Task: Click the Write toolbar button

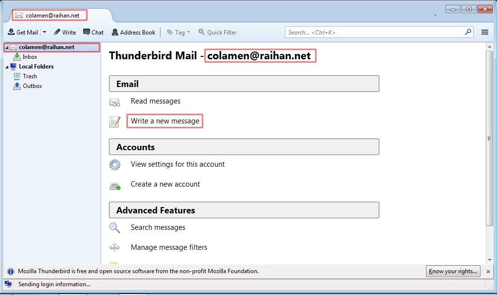Action: tap(65, 33)
